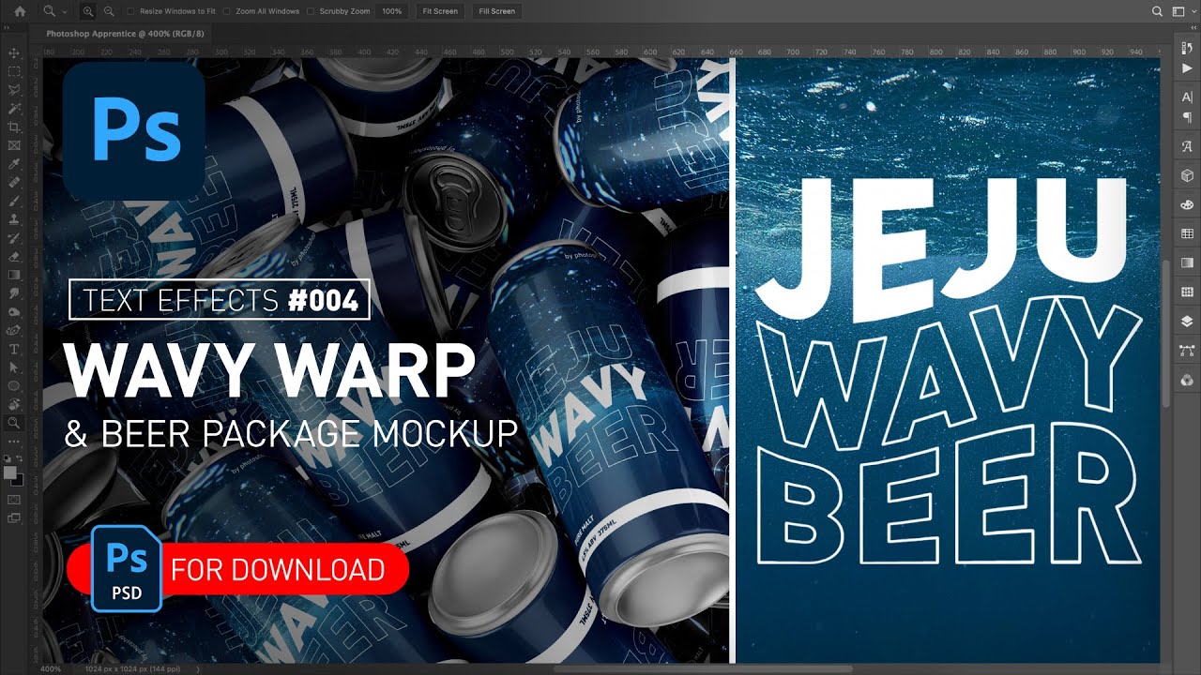
Task: Select the Crop tool
Action: point(14,127)
